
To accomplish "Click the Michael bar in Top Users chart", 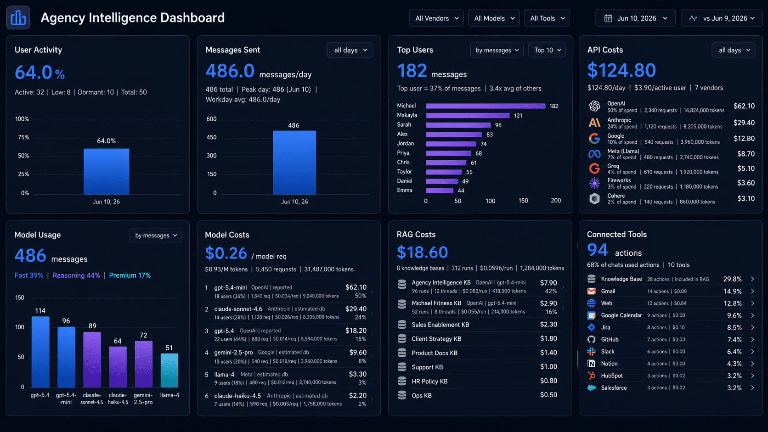I will click(x=486, y=106).
